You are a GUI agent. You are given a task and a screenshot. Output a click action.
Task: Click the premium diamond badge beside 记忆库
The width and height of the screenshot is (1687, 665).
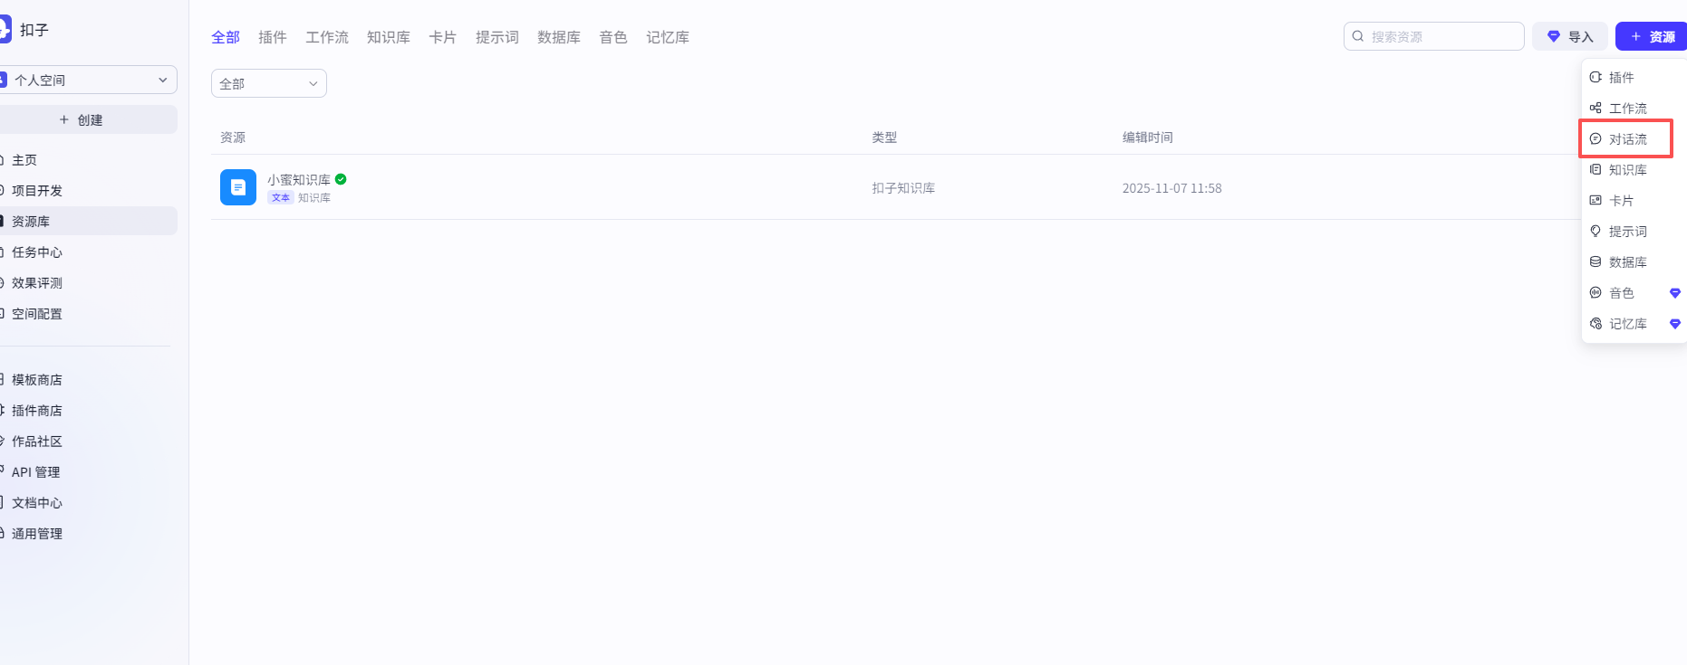pyautogui.click(x=1675, y=324)
